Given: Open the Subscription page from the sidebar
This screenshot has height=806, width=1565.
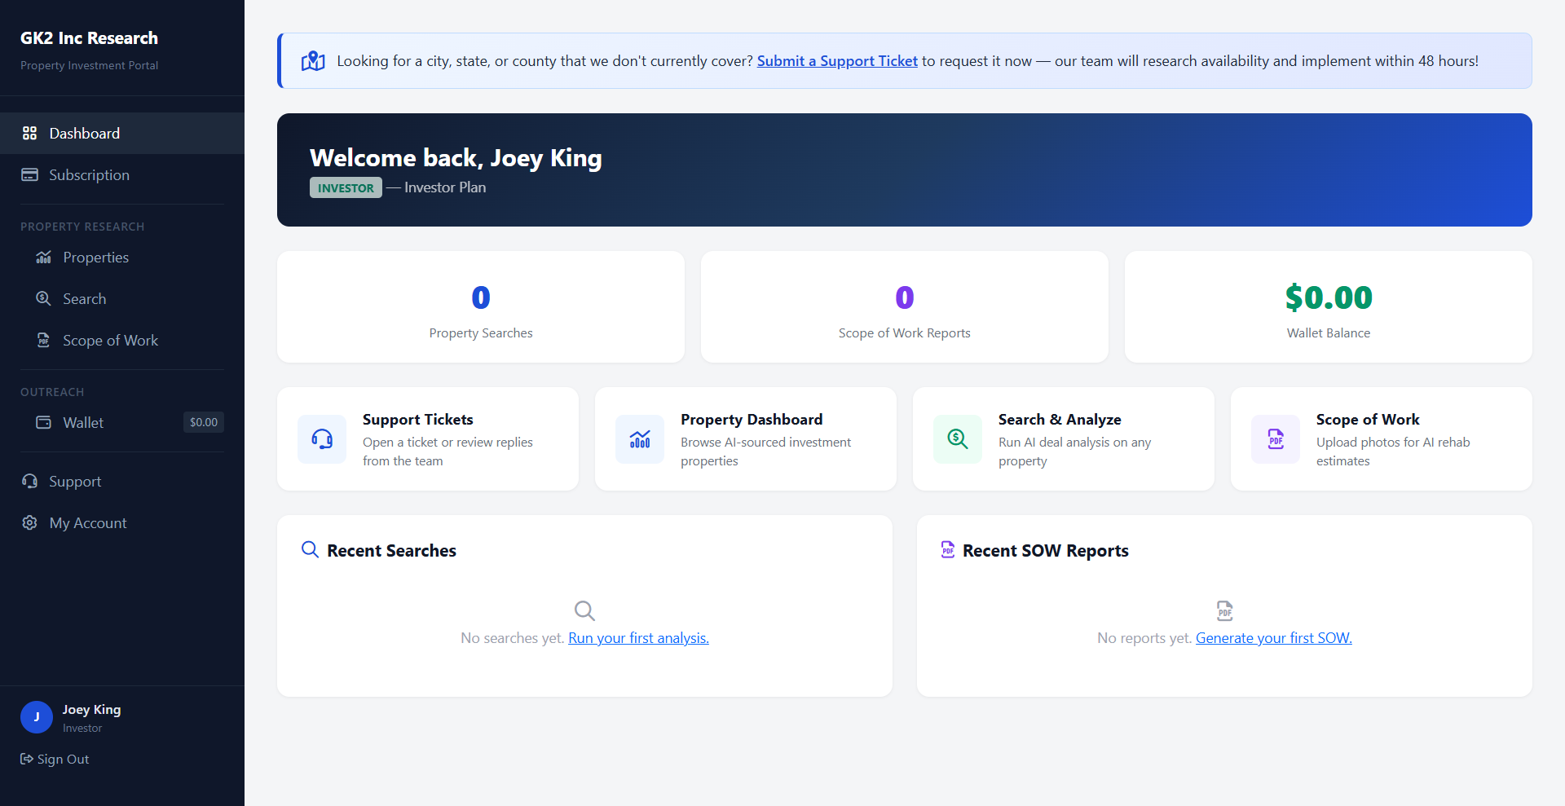Looking at the screenshot, I should pos(89,174).
